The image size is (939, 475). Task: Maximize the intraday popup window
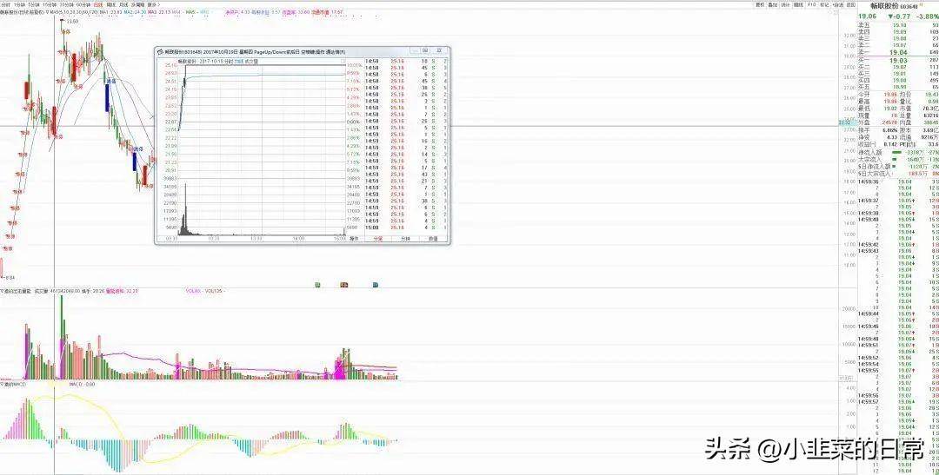(425, 50)
